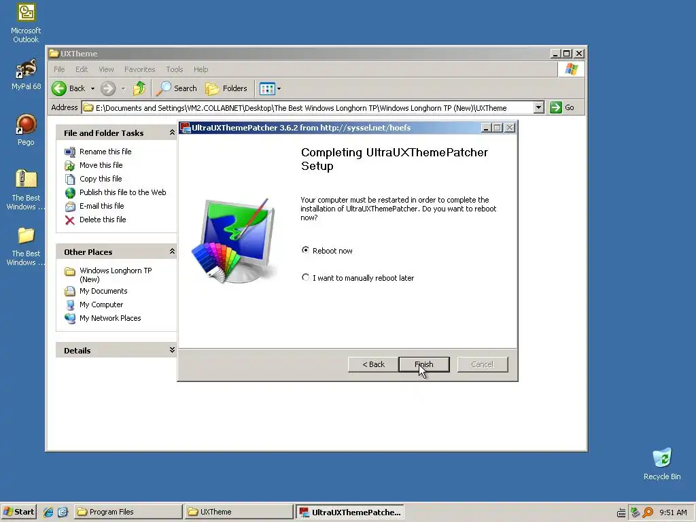696x522 pixels.
Task: Click the 9:51 AM system clock
Action: pyautogui.click(x=673, y=512)
